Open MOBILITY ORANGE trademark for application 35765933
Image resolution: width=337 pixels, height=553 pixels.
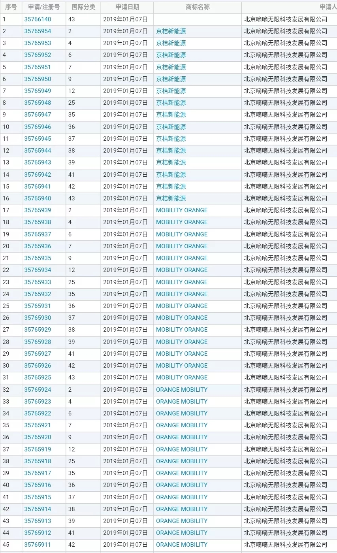[x=181, y=282]
